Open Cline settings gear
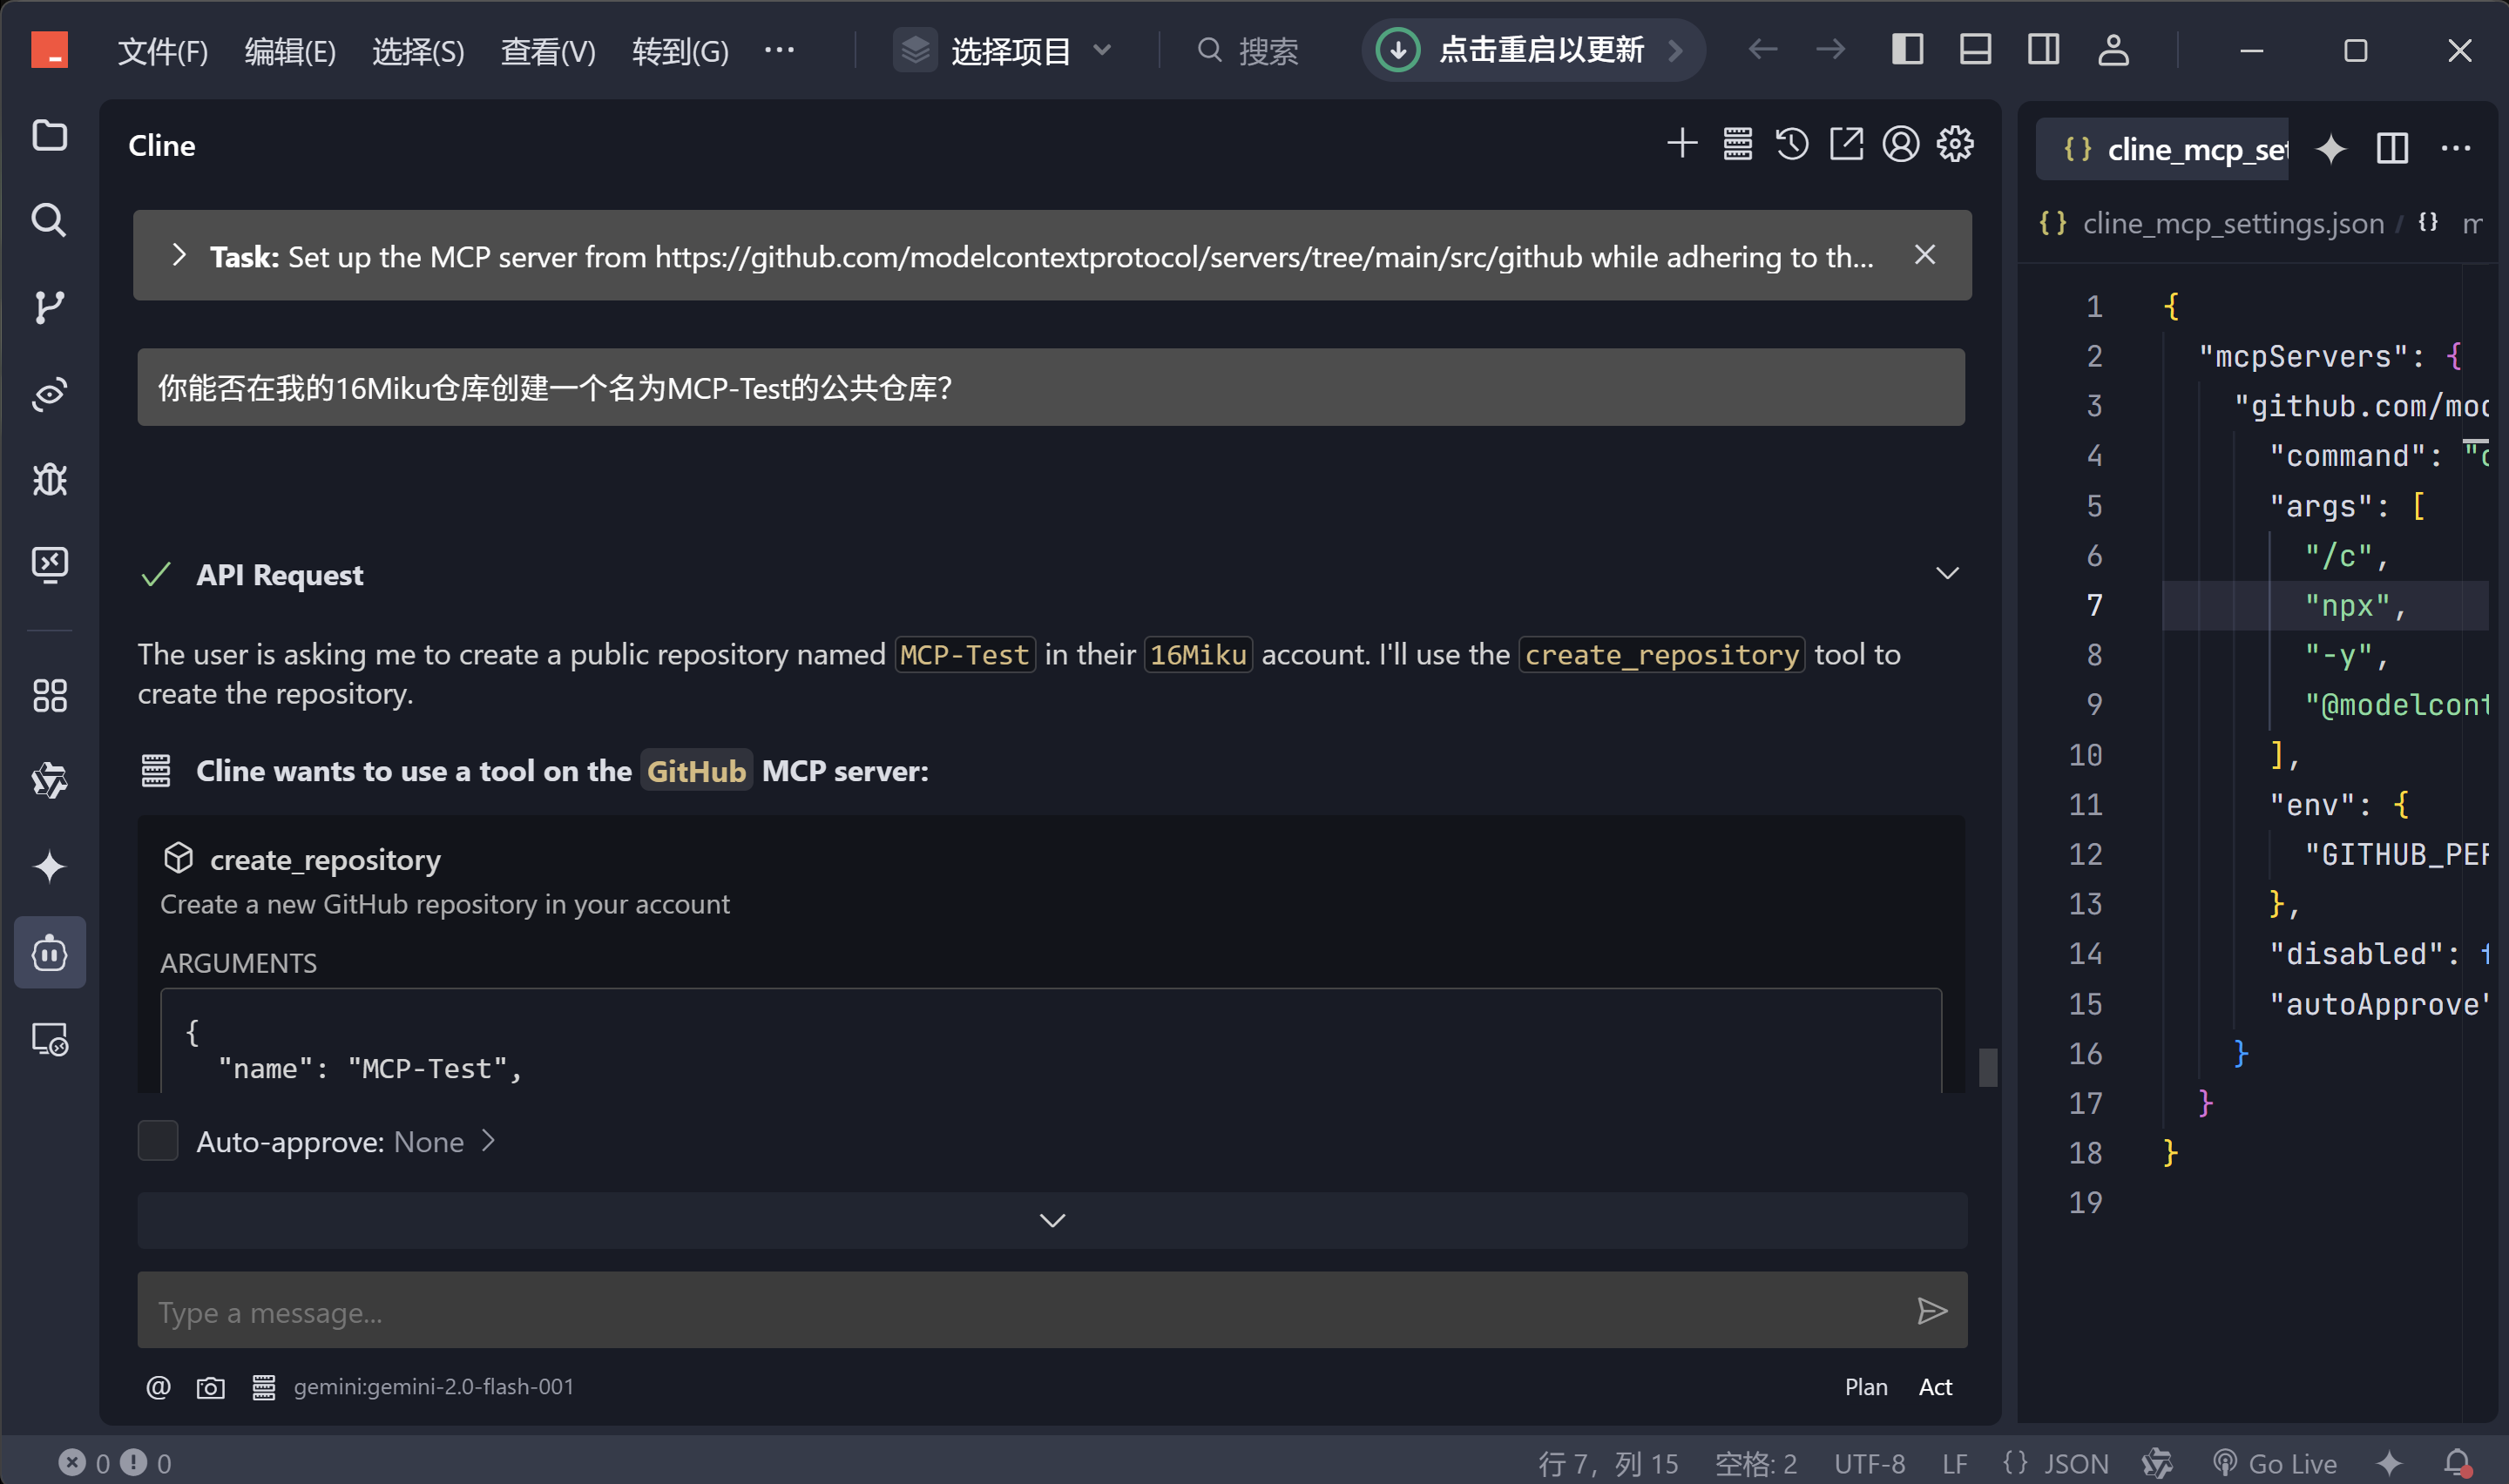The image size is (2509, 1484). click(1955, 145)
